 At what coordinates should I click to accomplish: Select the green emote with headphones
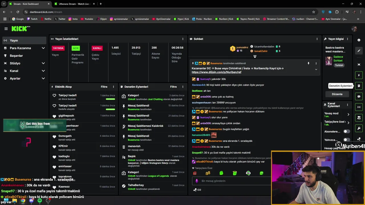(x=248, y=173)
